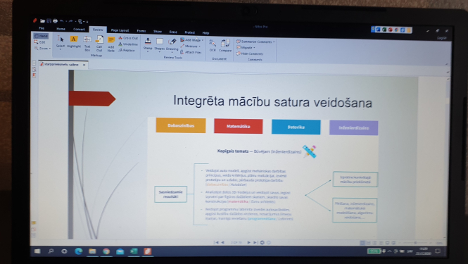Click the Undo quick access icon
The height and width of the screenshot is (264, 468).
tap(62, 21)
